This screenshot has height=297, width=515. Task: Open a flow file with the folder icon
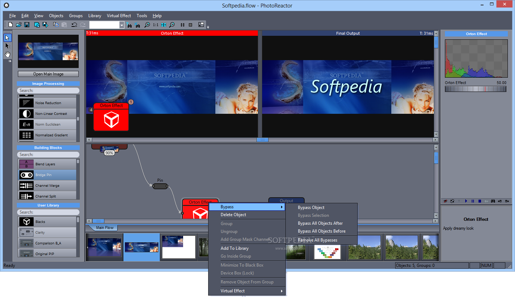19,25
